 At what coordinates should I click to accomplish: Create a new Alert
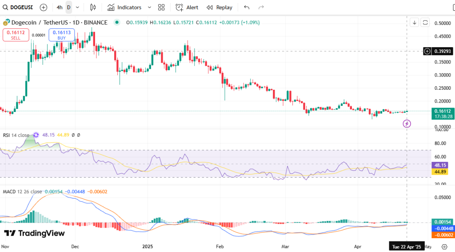click(x=187, y=7)
